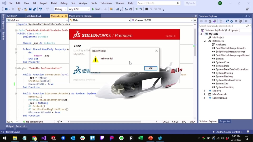Select SolidWorks.Interop.sldworks reference

point(231,48)
